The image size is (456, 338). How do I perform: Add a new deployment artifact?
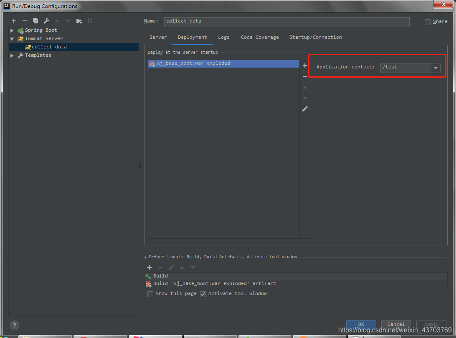point(305,66)
